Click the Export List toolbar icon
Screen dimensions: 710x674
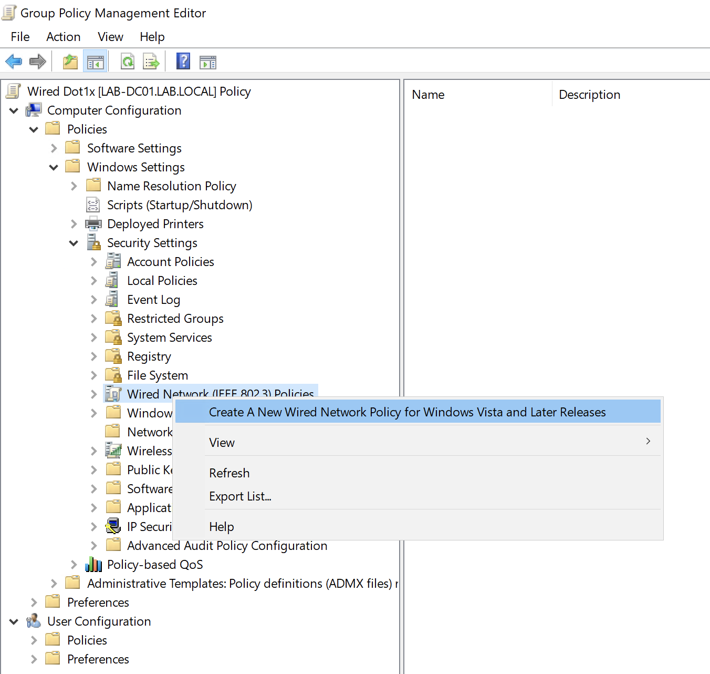point(151,62)
